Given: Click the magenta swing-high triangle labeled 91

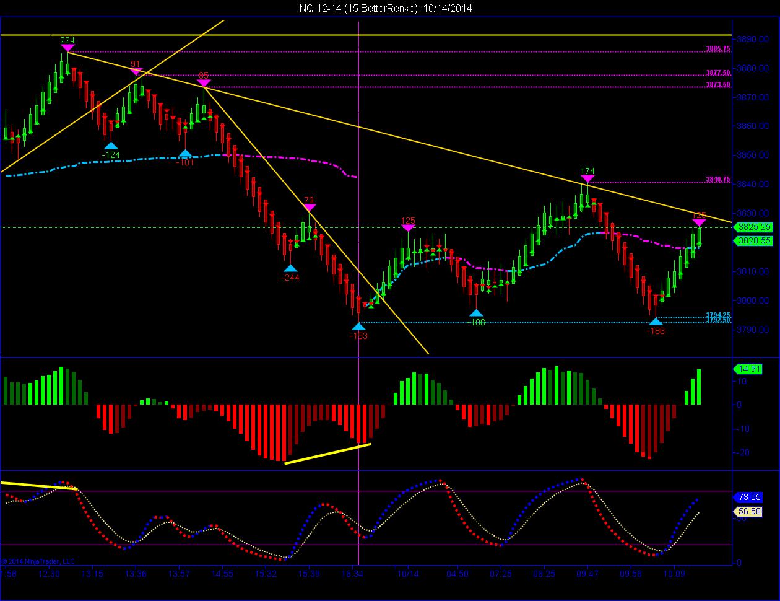Looking at the screenshot, I should point(136,71).
